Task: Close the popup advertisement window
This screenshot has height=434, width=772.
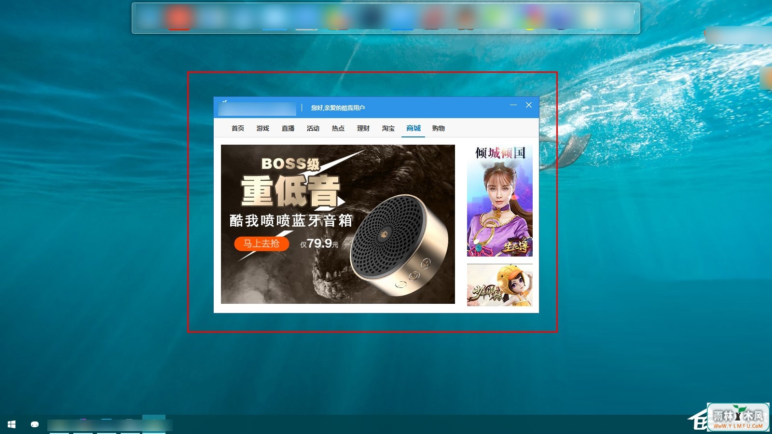Action: [529, 105]
